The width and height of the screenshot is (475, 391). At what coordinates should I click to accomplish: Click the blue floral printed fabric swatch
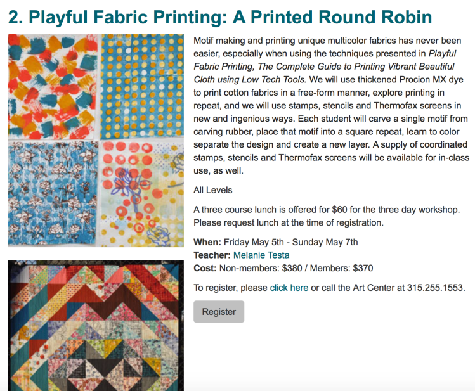[54, 193]
